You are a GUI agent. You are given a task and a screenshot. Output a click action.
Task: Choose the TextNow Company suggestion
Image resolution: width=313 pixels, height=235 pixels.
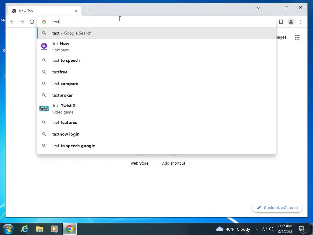click(157, 47)
